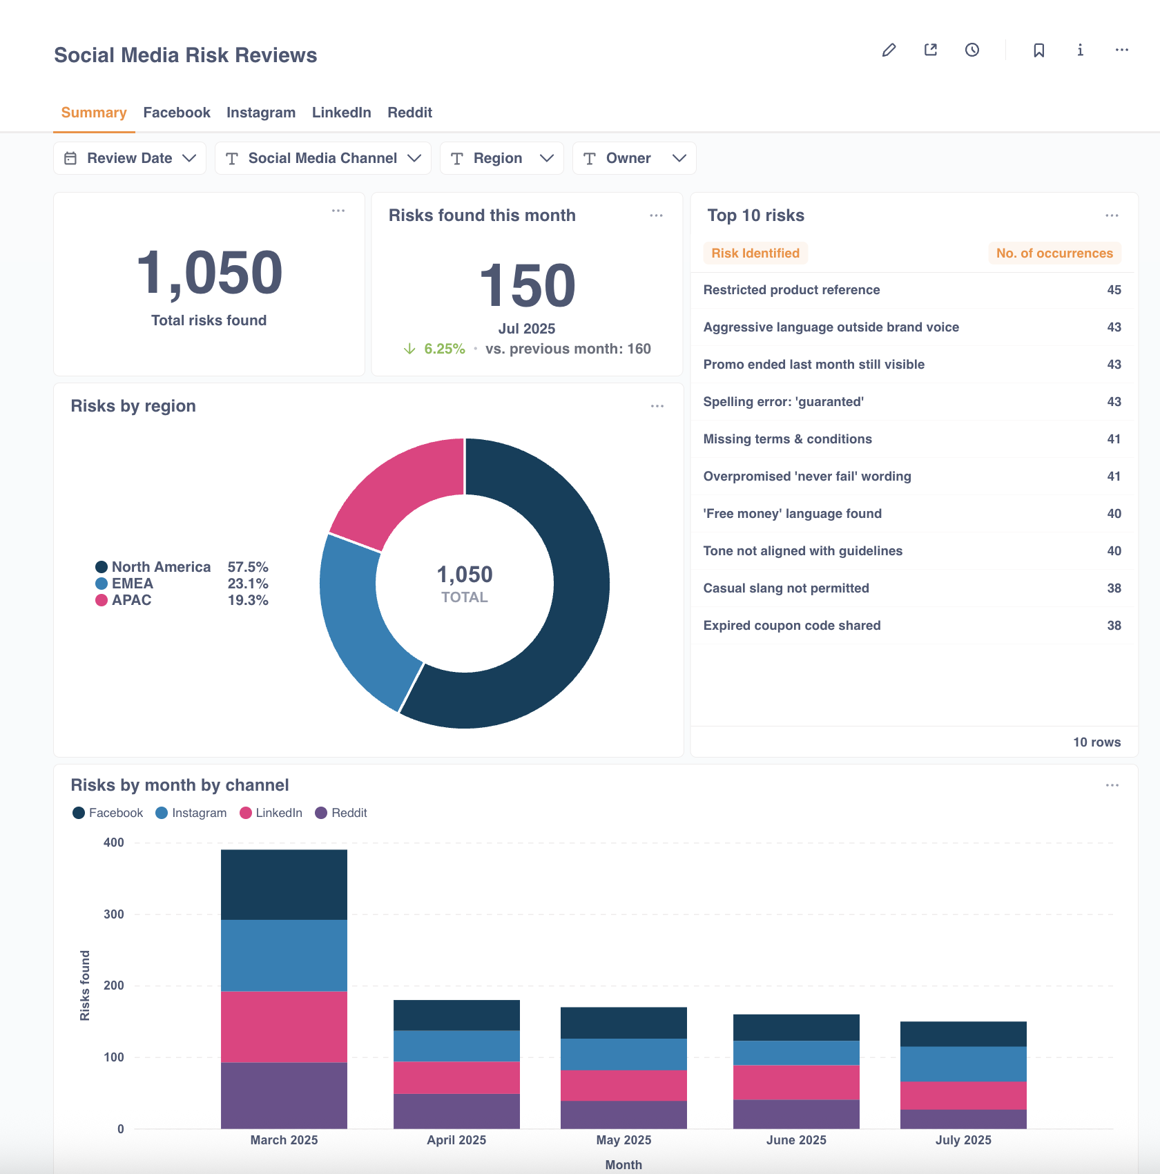Open the info icon in header
The width and height of the screenshot is (1160, 1174).
point(1080,50)
